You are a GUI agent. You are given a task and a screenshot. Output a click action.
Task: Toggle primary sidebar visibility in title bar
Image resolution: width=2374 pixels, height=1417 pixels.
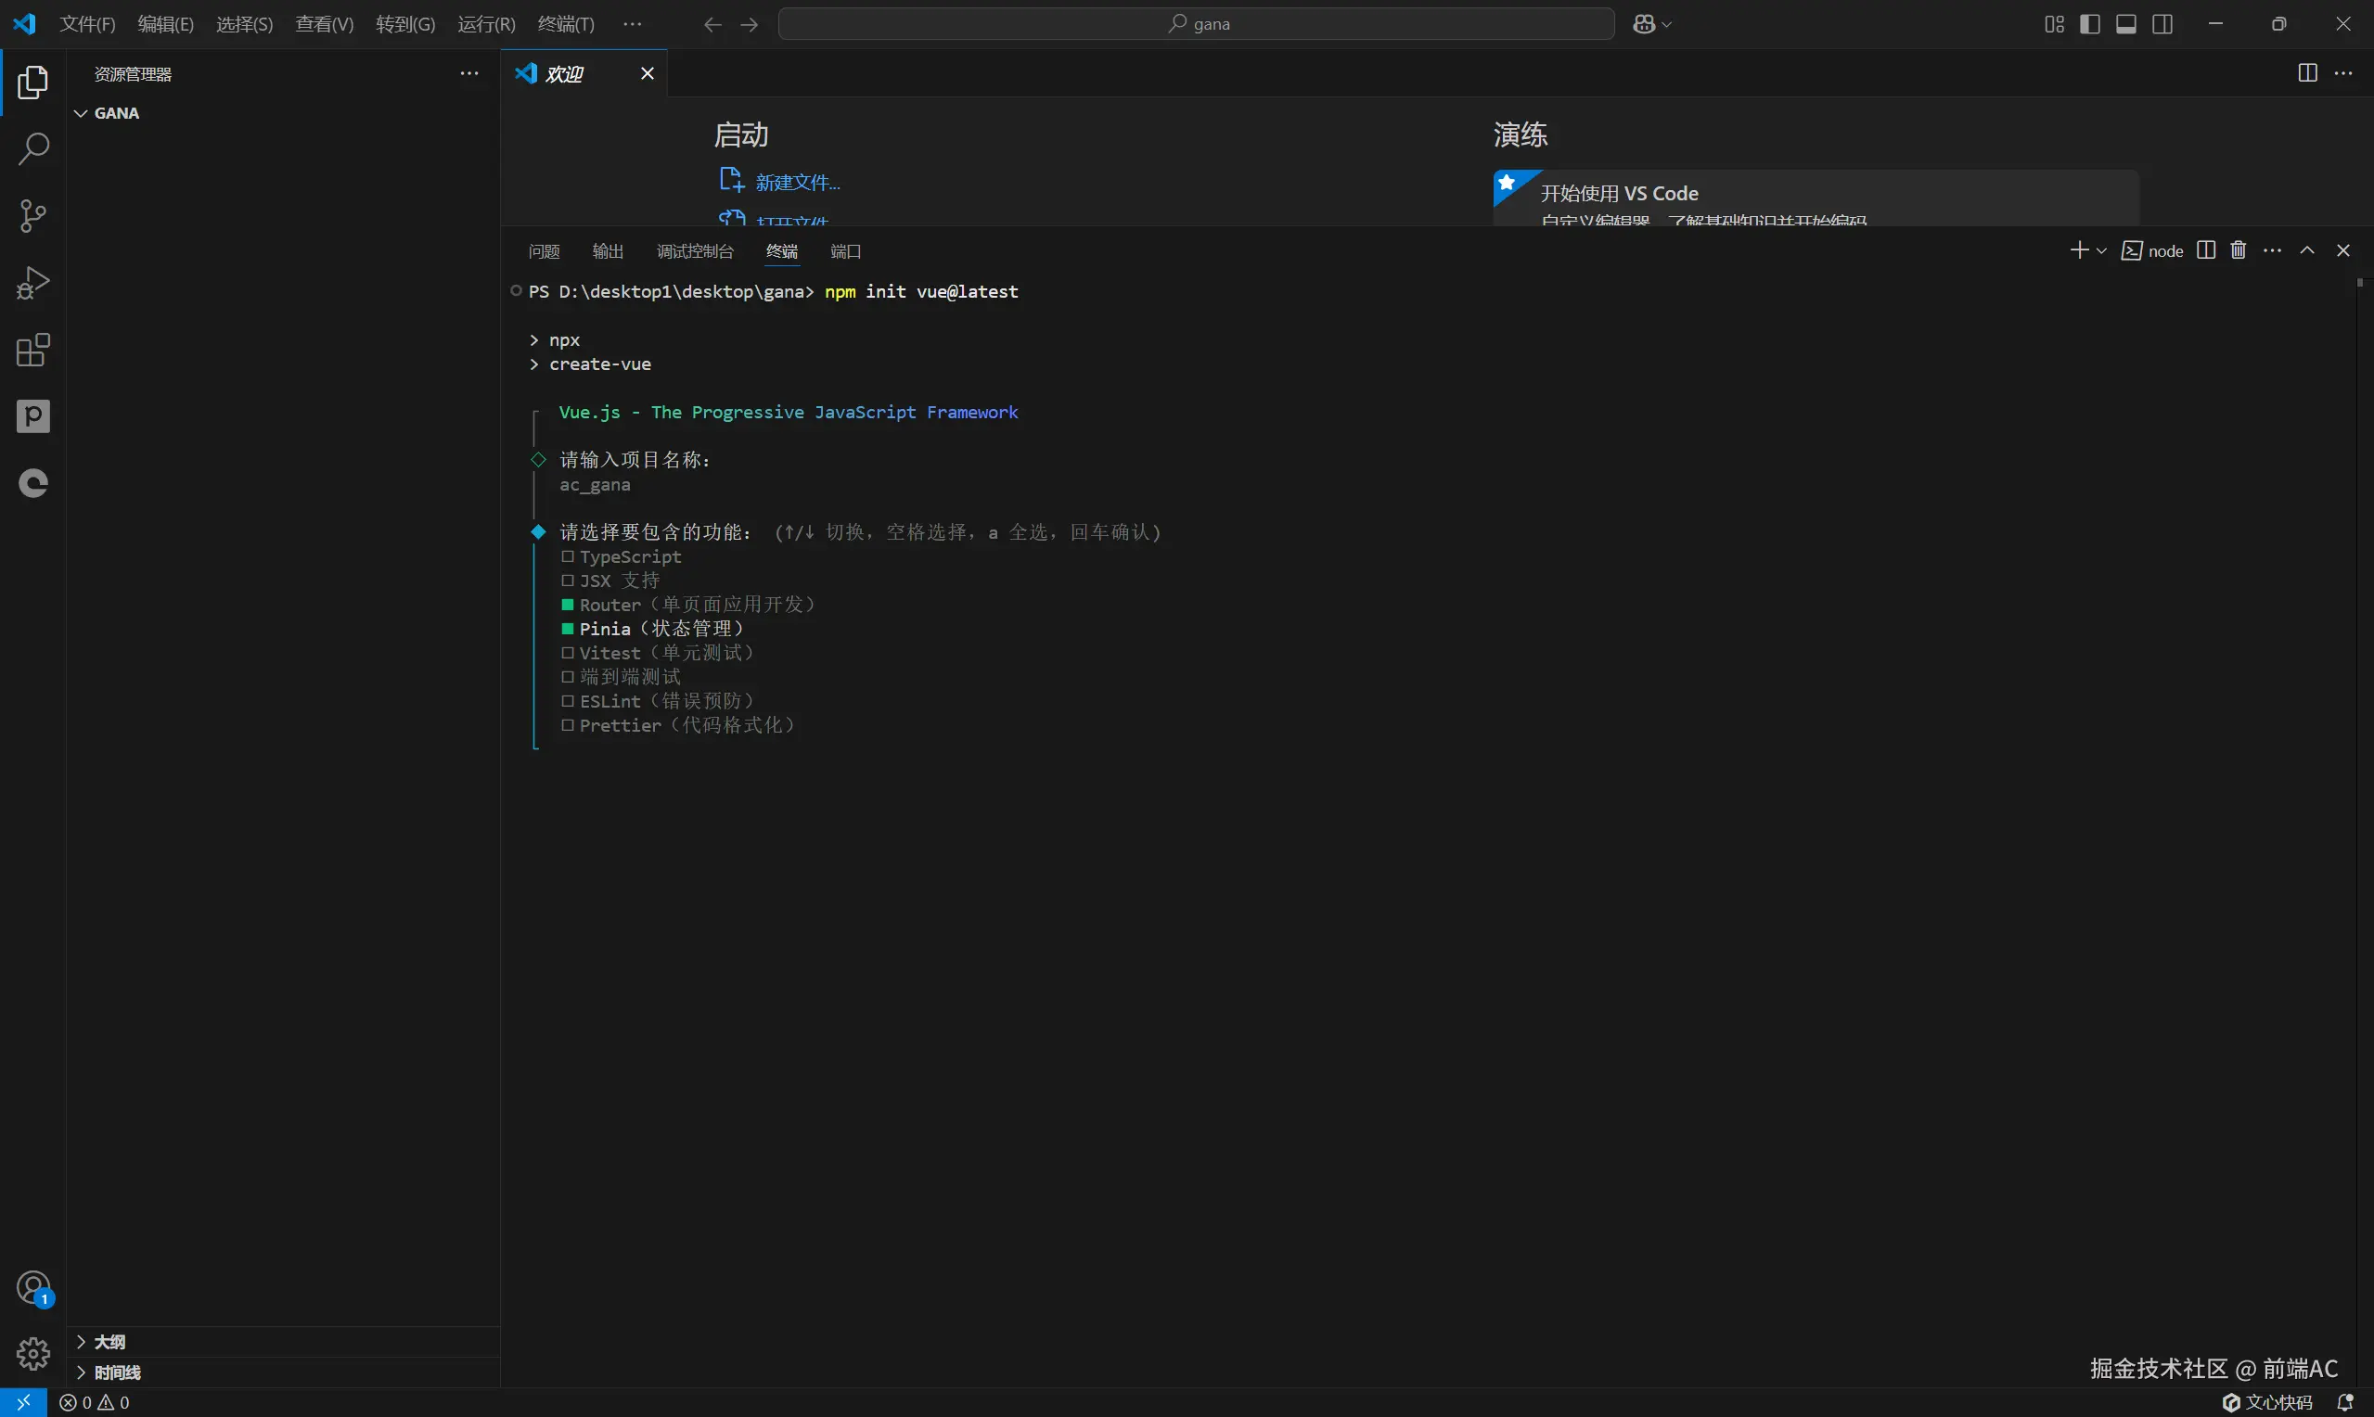pos(2089,24)
